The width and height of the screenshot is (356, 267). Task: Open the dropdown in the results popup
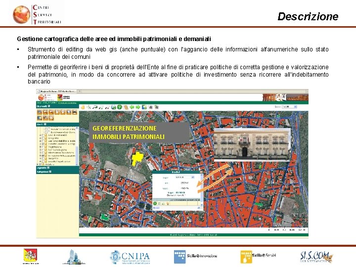coord(185,177)
